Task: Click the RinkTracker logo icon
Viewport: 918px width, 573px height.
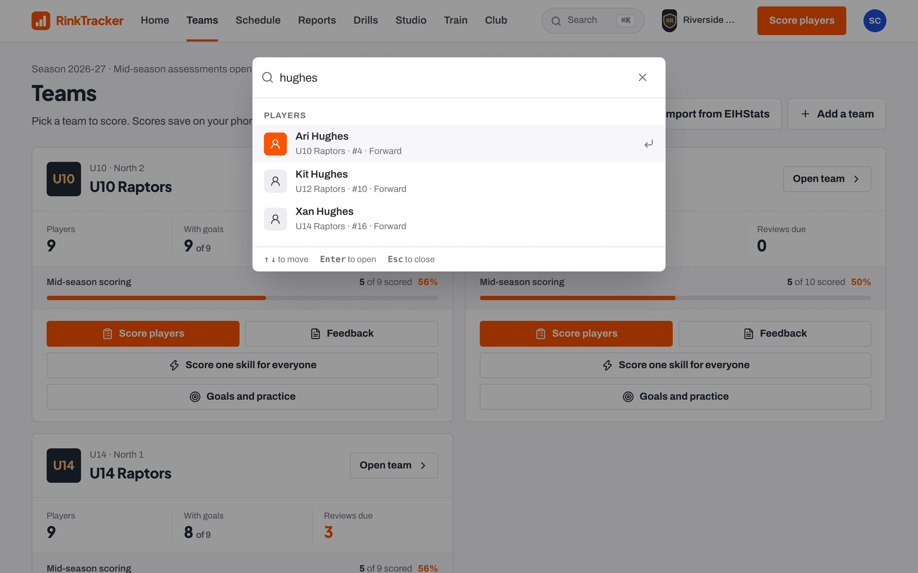Action: point(41,20)
